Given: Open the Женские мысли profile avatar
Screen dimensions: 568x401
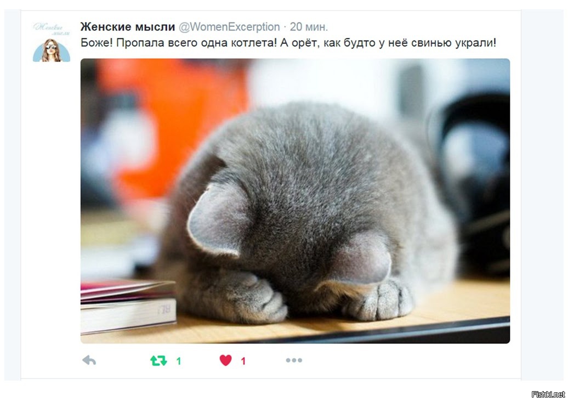Looking at the screenshot, I should click(52, 42).
